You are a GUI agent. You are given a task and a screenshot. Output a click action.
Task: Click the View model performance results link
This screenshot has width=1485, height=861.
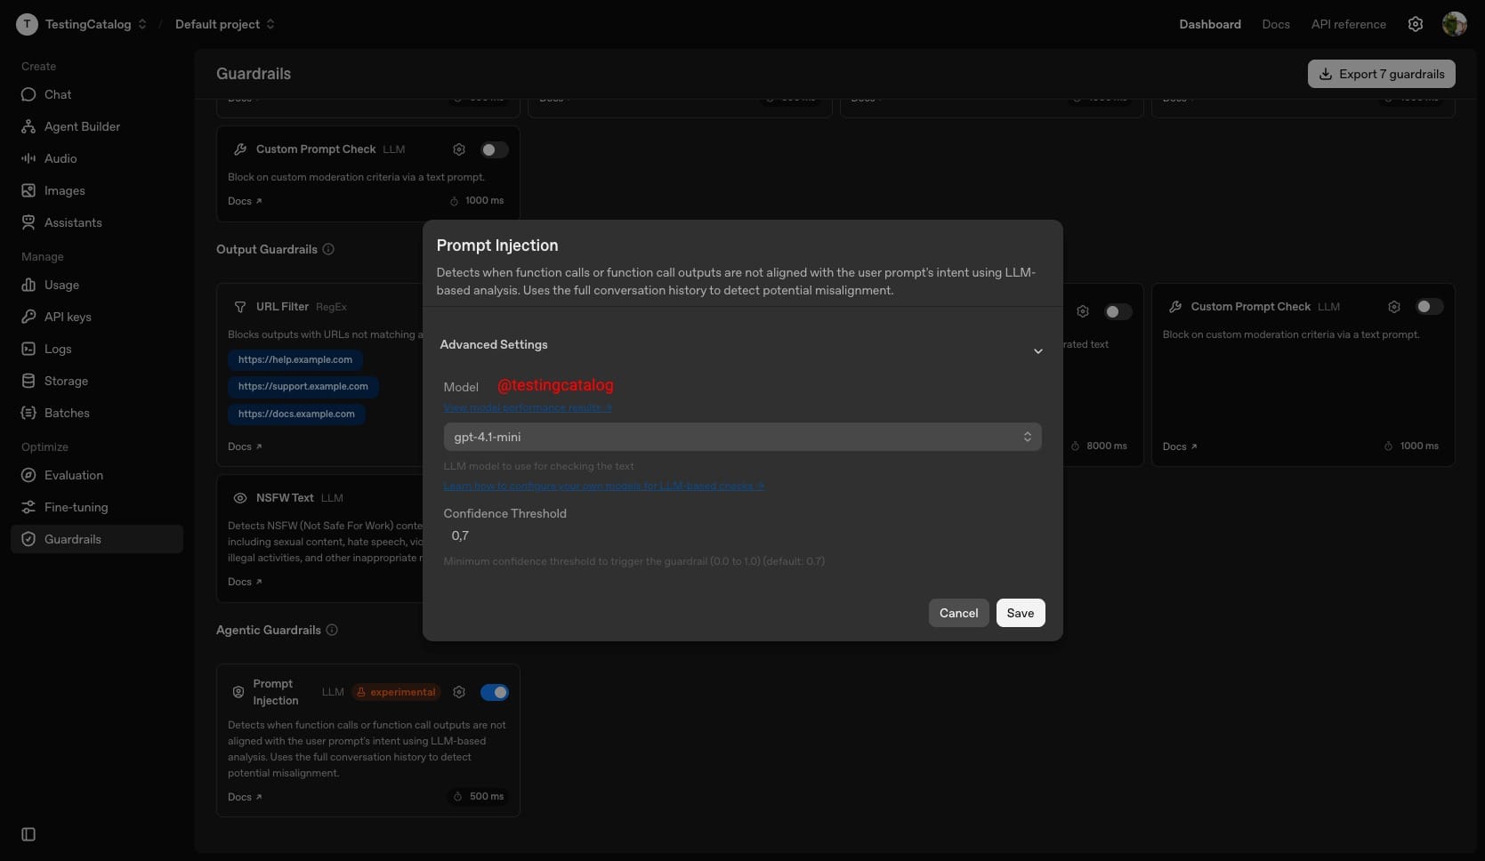(528, 407)
